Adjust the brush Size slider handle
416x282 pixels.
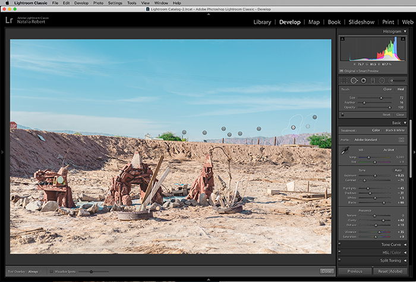[382, 98]
